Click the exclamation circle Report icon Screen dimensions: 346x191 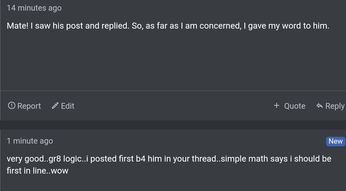pyautogui.click(x=11, y=105)
